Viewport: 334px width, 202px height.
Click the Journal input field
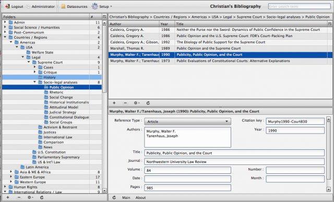click(234, 162)
